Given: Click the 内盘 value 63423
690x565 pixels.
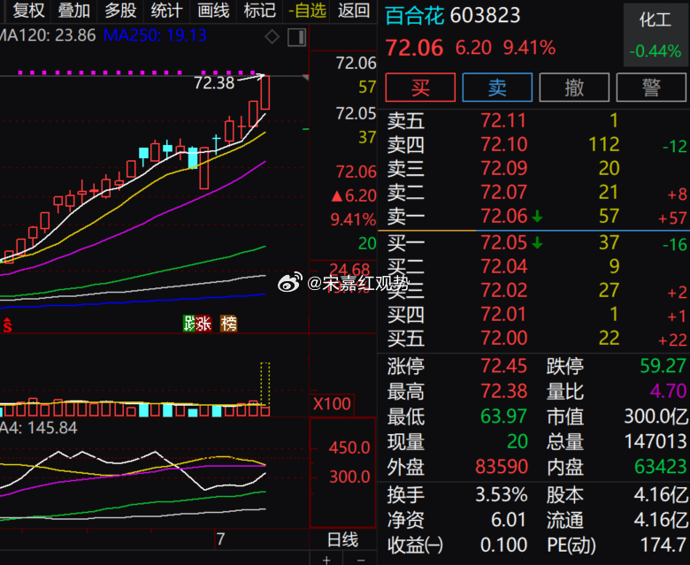Looking at the screenshot, I should pos(661,467).
